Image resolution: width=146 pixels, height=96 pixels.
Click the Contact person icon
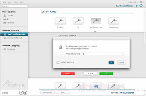click(5, 15)
